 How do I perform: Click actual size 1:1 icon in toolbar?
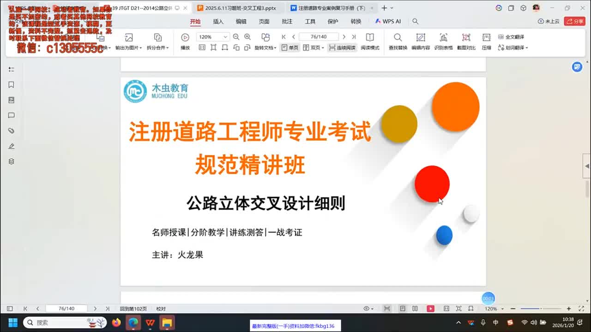[x=202, y=47]
